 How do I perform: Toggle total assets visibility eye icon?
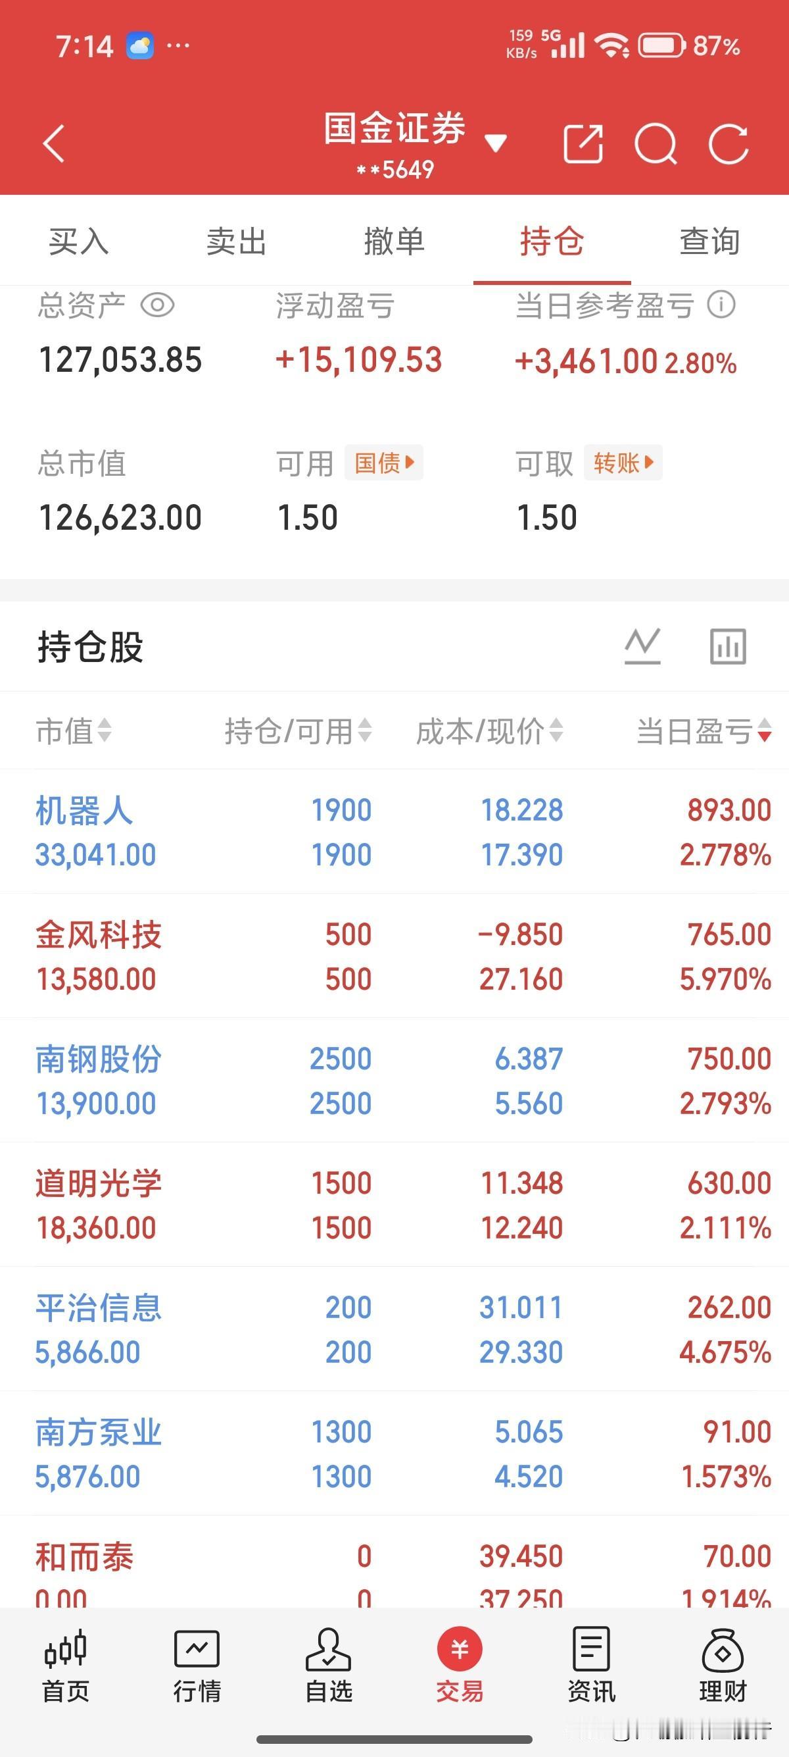157,305
